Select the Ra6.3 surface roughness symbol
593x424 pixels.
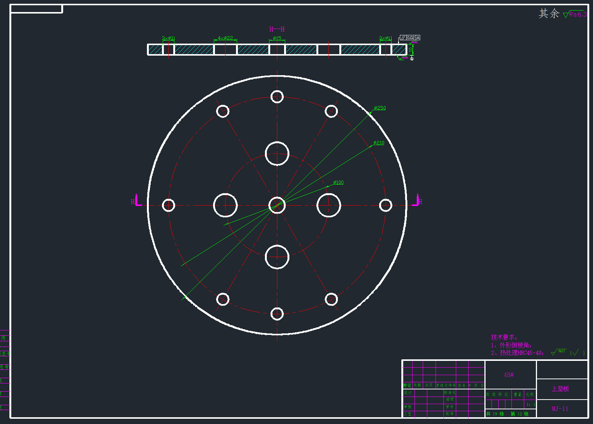tap(575, 14)
